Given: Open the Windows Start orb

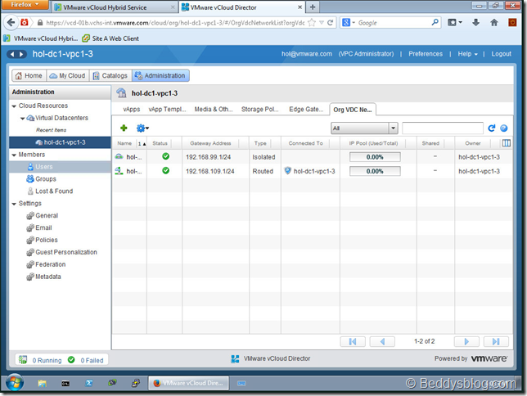Looking at the screenshot, I should [15, 383].
